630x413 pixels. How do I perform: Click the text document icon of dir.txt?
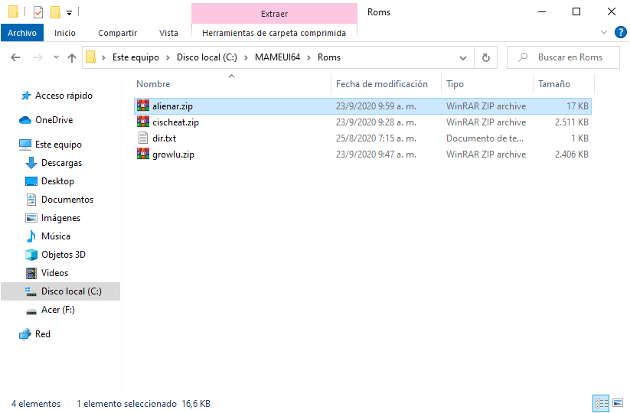point(143,138)
